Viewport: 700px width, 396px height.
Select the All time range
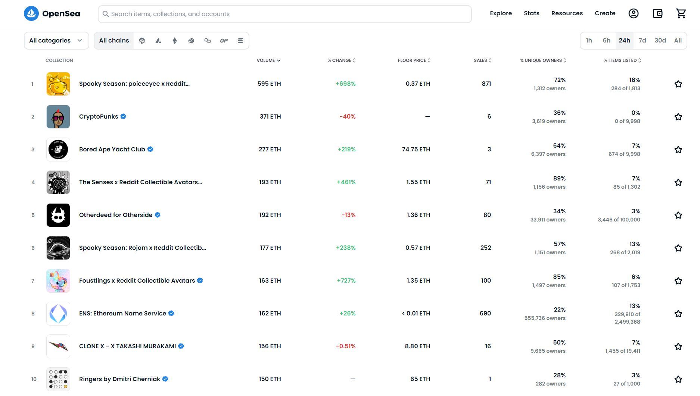pos(678,41)
